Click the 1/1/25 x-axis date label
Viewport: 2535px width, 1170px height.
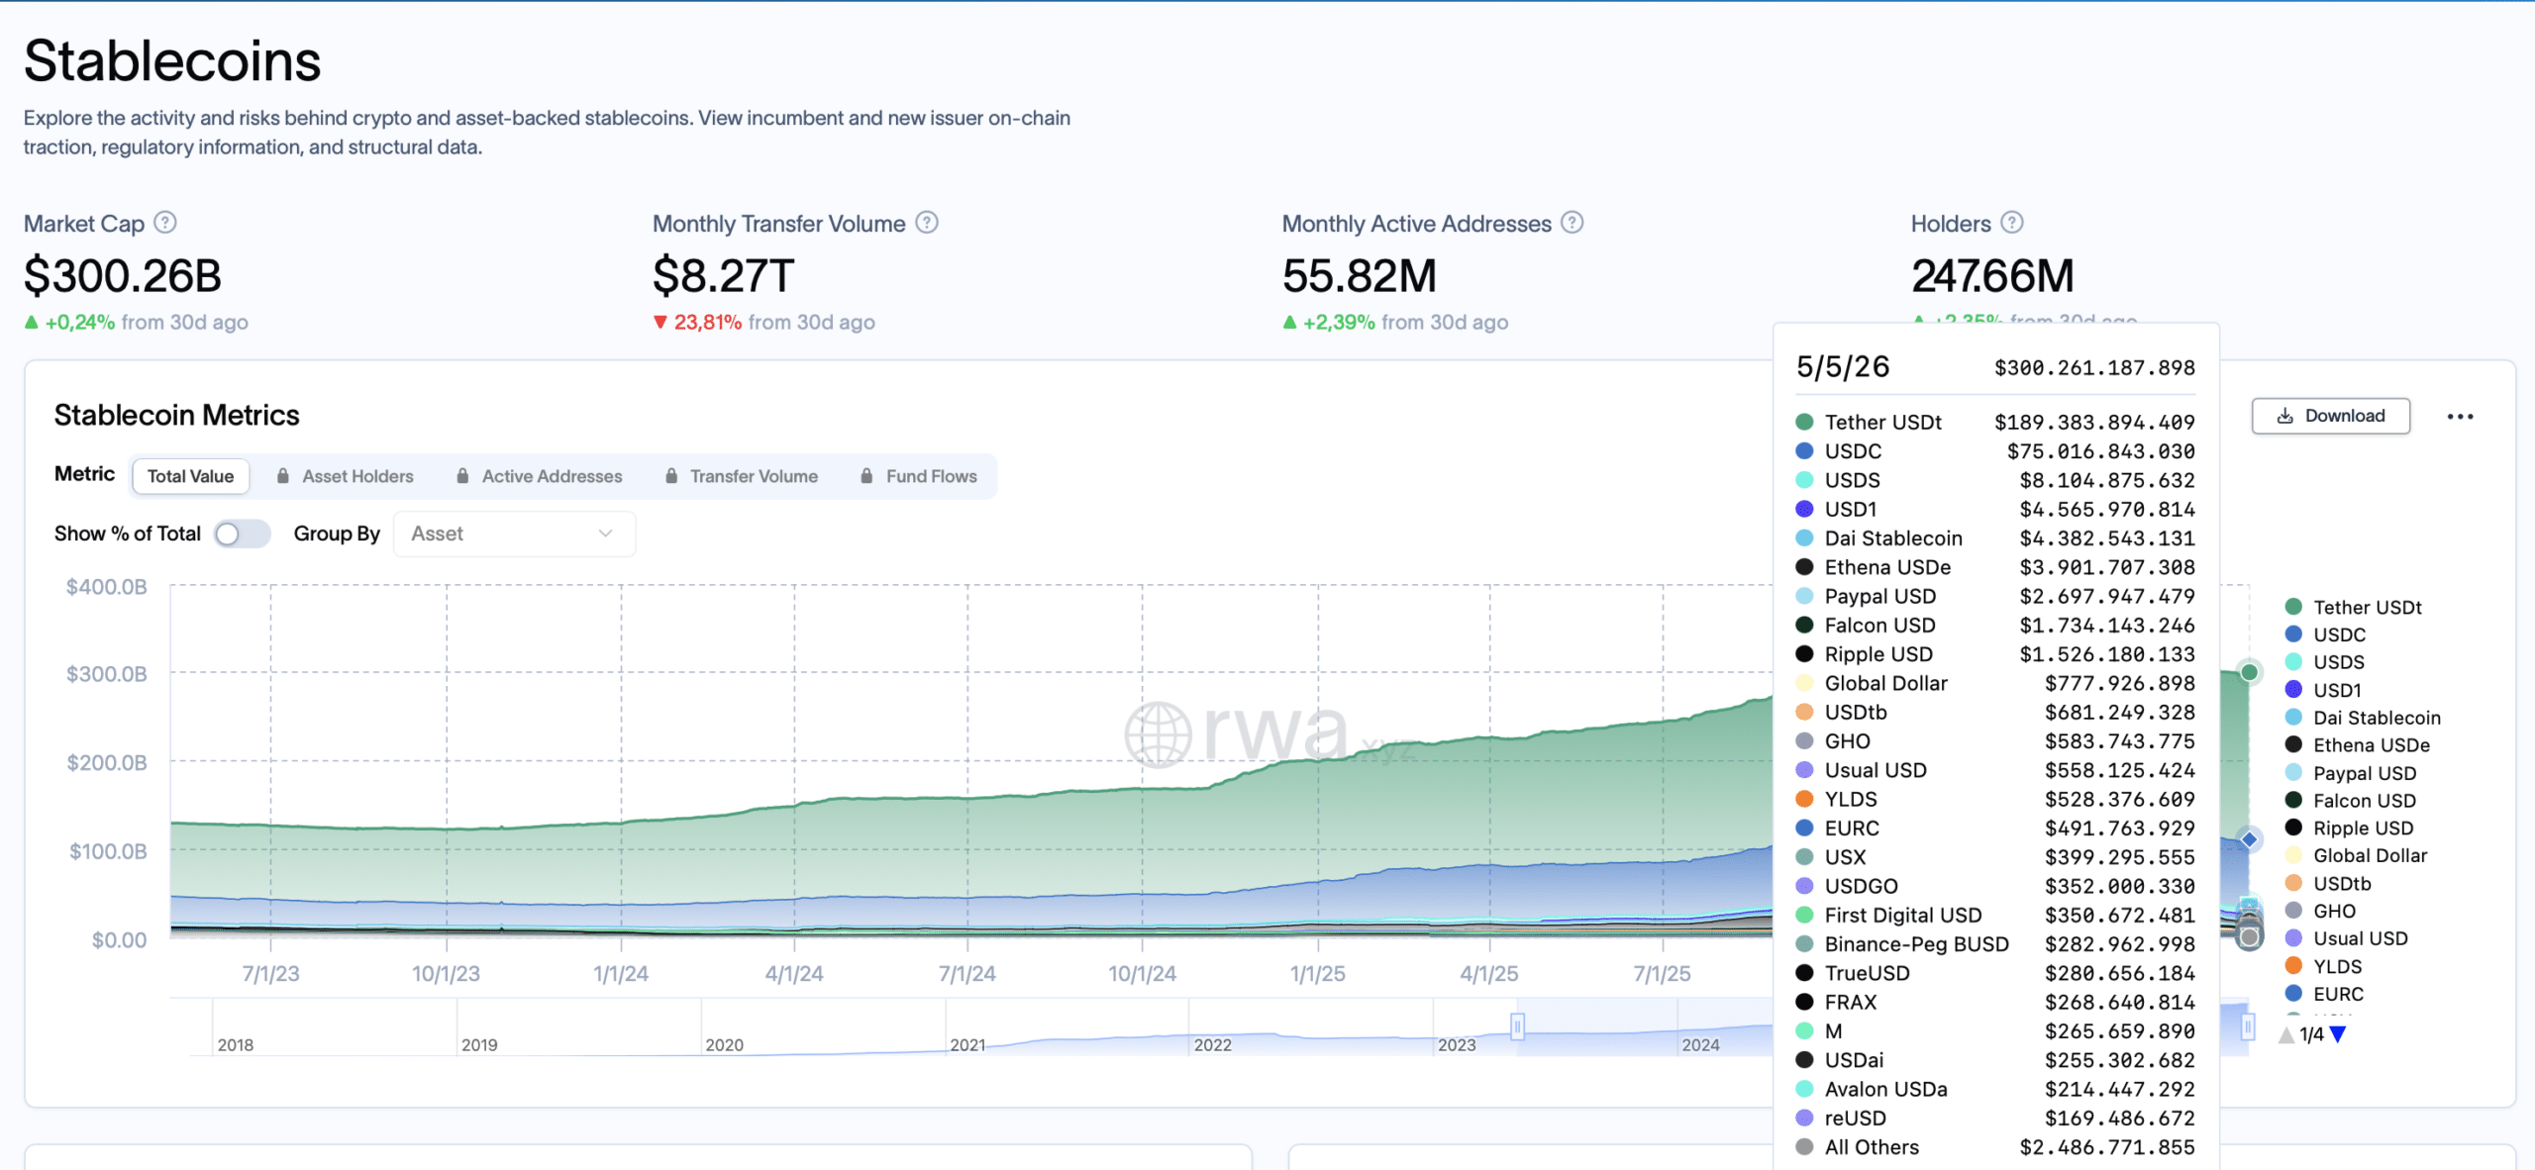pos(1317,974)
